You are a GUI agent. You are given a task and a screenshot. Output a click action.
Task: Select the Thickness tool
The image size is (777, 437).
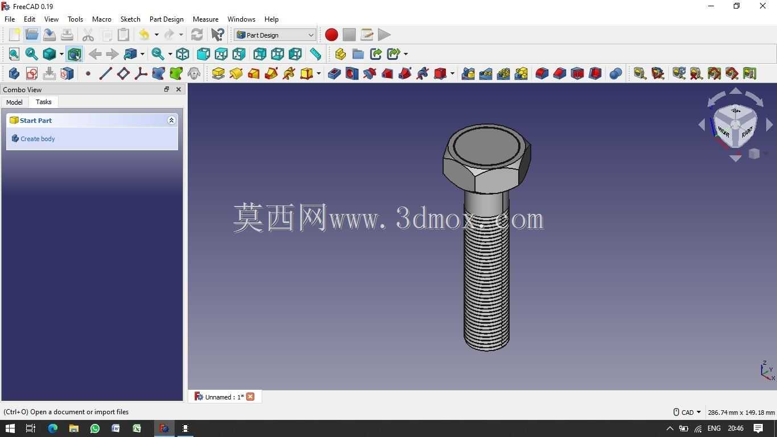pyautogui.click(x=595, y=73)
